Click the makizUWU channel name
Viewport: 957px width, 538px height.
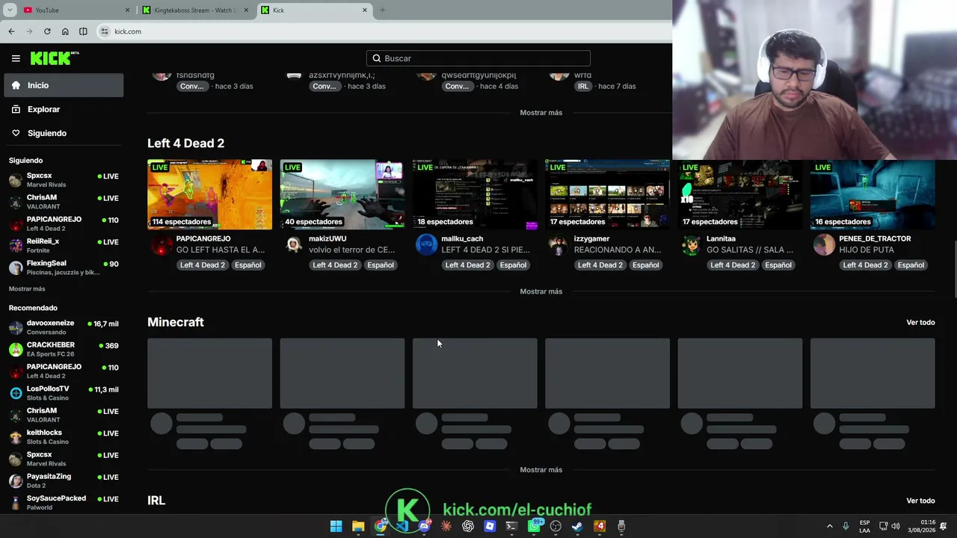pyautogui.click(x=327, y=238)
